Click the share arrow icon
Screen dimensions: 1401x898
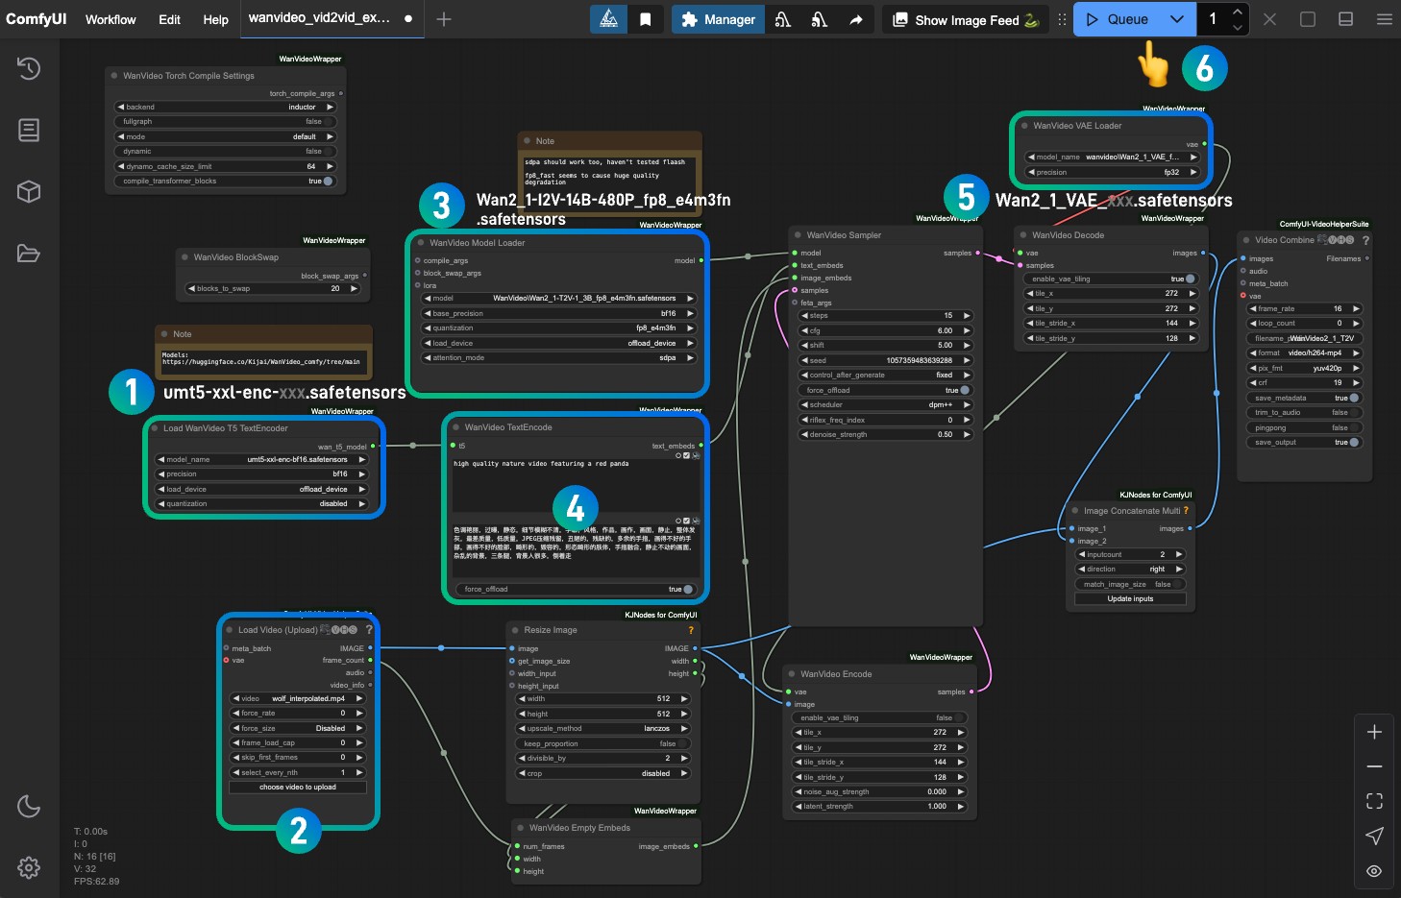pos(855,19)
